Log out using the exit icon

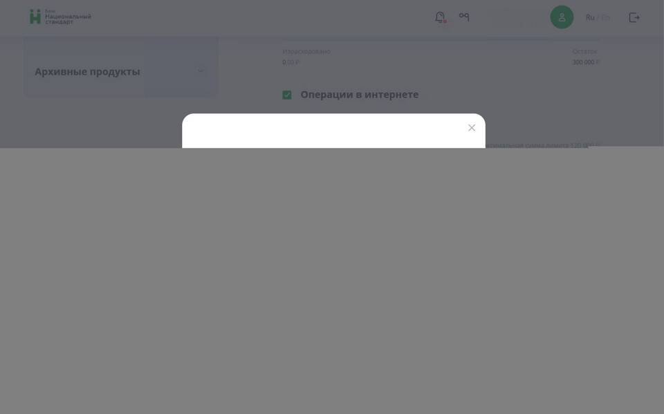634,17
